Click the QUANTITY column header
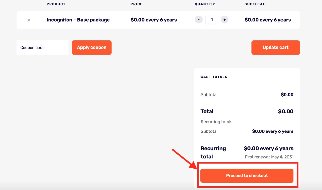 pyautogui.click(x=205, y=4)
